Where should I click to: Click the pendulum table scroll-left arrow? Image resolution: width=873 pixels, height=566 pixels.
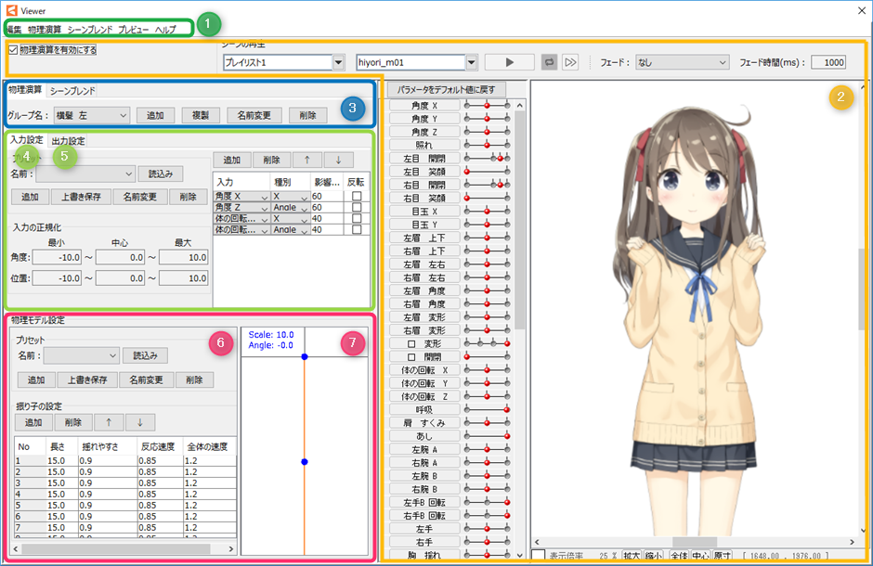coord(16,548)
